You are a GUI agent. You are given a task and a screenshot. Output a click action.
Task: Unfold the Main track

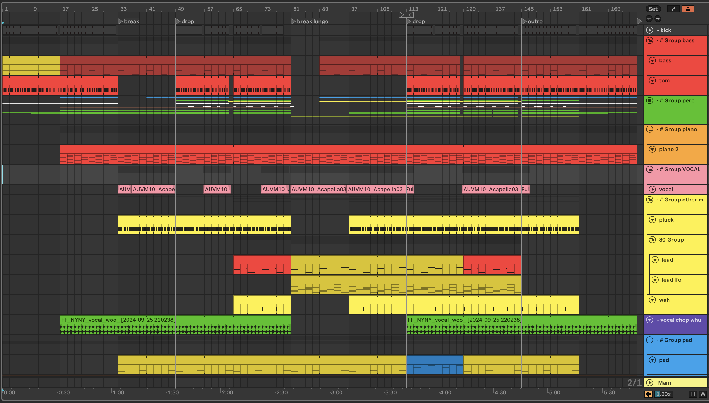pyautogui.click(x=650, y=382)
